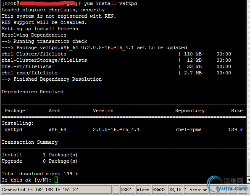Screen dimensions: 250x195
Task: Click 'x86_64' arch value in table
Action: 58,129
